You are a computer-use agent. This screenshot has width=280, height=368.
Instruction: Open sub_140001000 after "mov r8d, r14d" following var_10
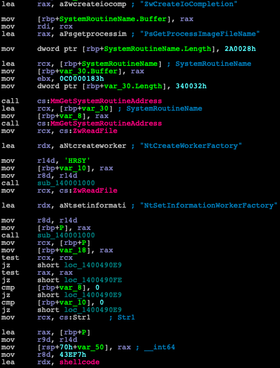66,183
